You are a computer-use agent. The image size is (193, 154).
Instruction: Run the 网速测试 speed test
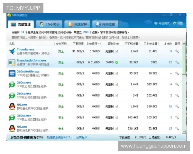tap(162, 23)
